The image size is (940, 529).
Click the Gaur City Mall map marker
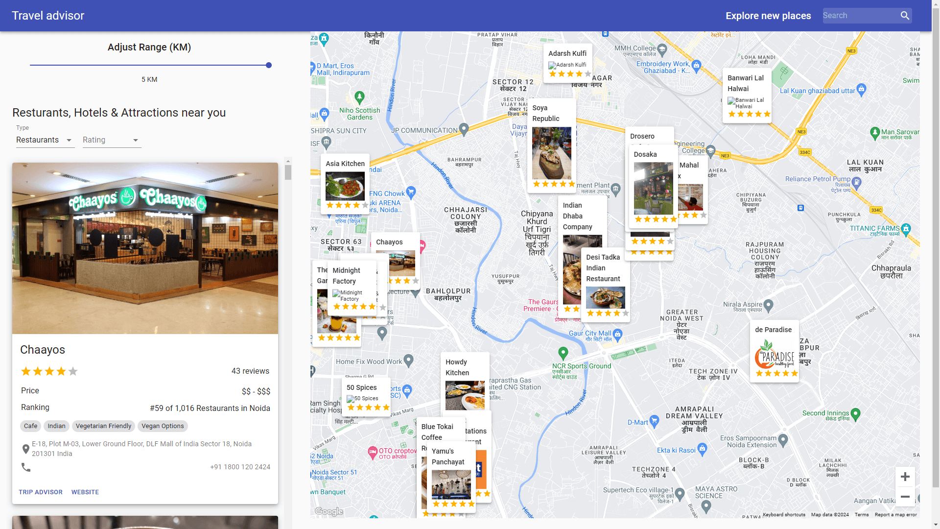617,334
